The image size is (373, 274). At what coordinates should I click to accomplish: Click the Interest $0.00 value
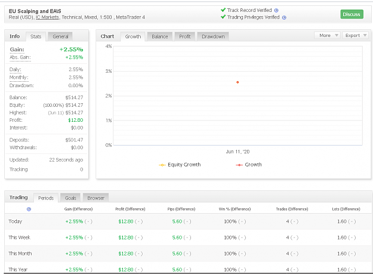pyautogui.click(x=77, y=128)
